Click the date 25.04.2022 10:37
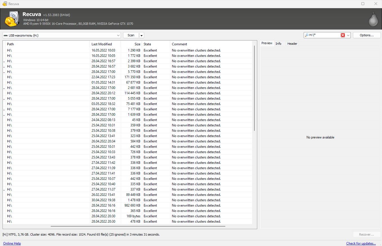Viewport: 382px width, 246px height. point(103,179)
